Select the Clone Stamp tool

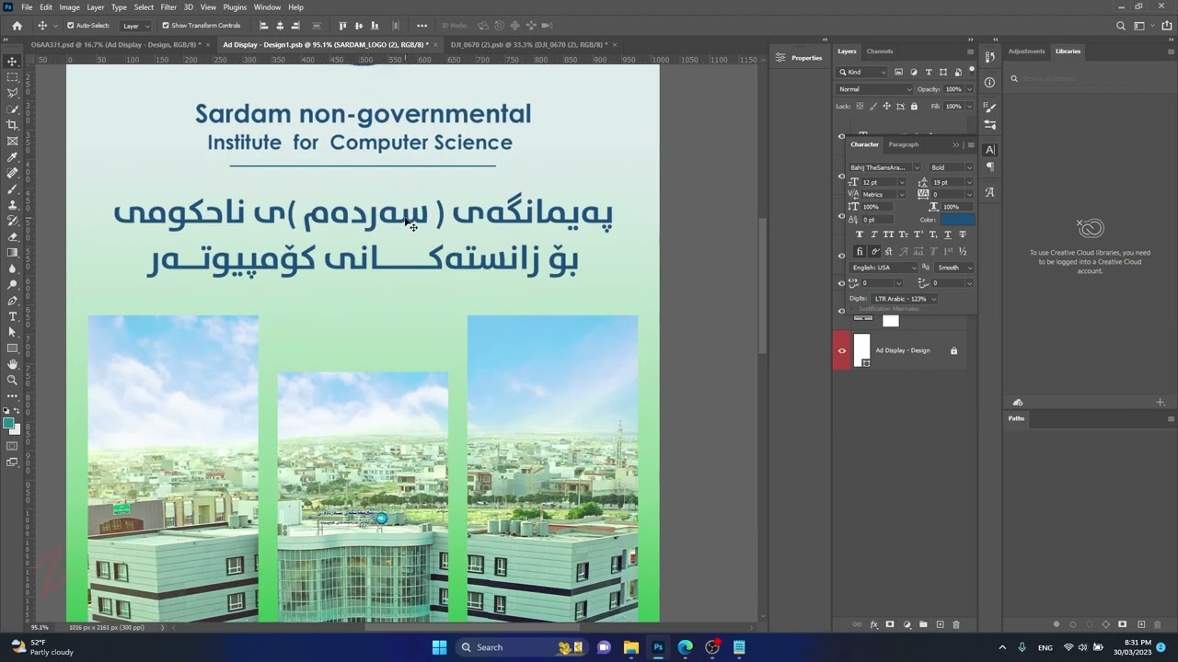12,204
